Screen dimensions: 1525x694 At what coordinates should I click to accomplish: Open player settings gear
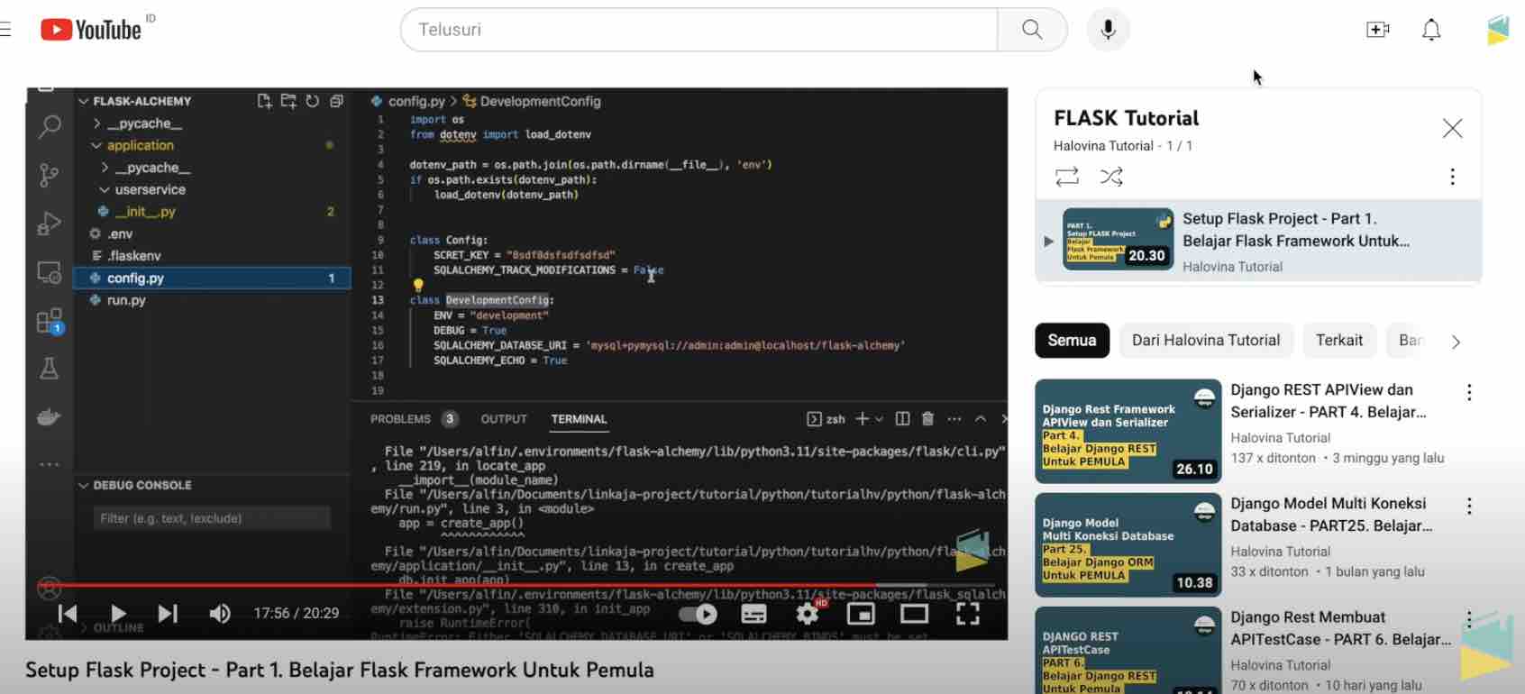click(x=808, y=614)
